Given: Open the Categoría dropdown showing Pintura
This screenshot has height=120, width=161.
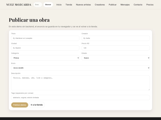Looking at the screenshot, I should (45, 58).
